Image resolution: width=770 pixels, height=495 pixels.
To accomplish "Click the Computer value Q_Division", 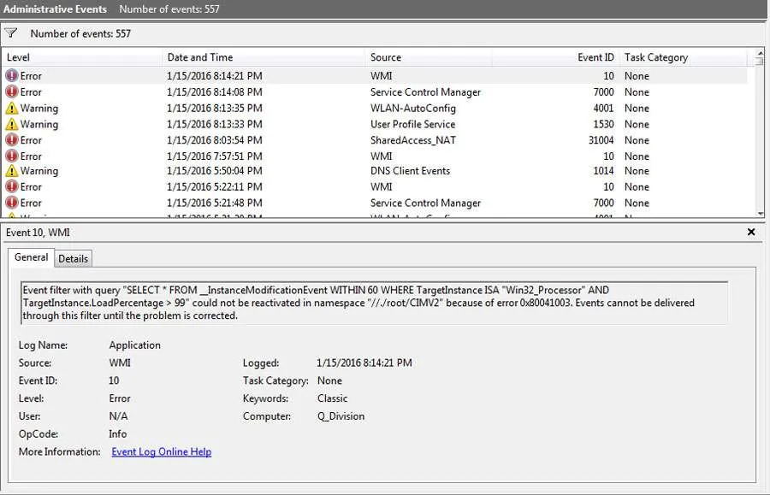I will (341, 416).
